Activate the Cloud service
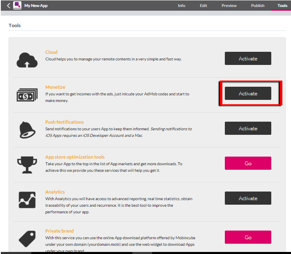 coord(248,58)
